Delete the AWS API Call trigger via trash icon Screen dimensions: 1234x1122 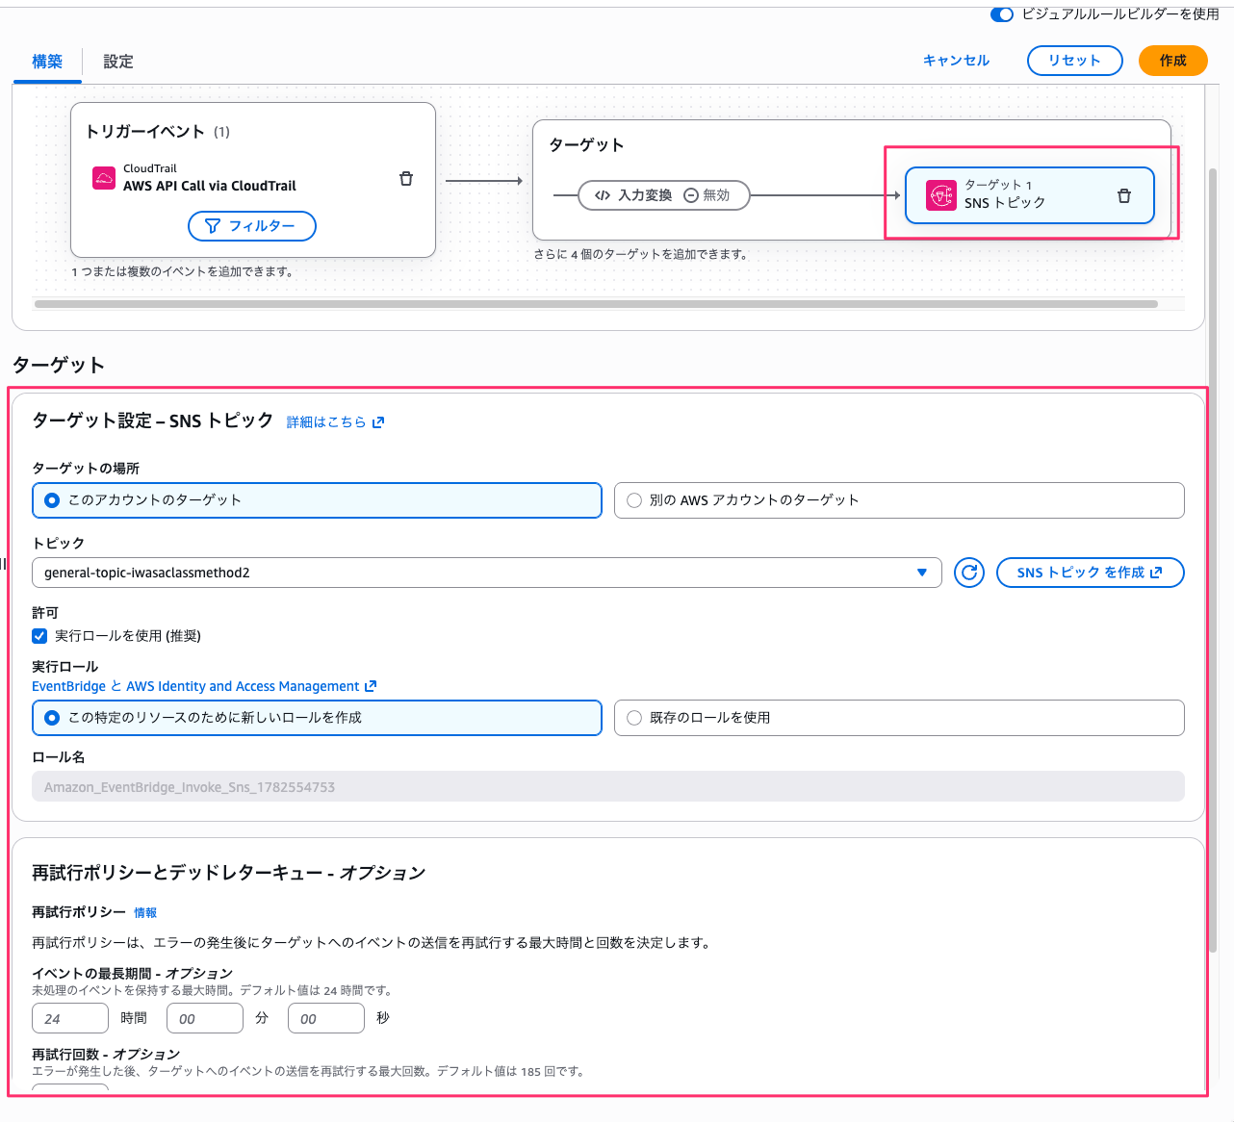405,178
